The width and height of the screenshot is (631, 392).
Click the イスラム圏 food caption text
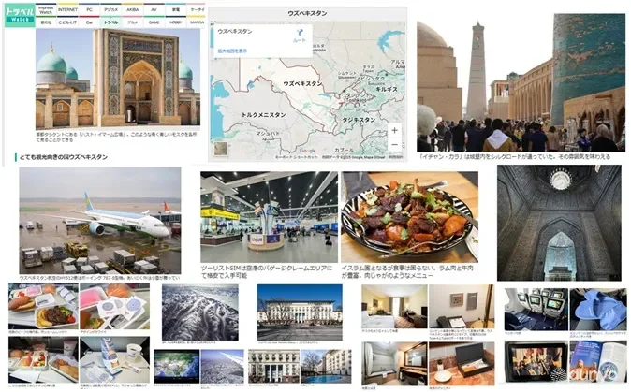(407, 272)
